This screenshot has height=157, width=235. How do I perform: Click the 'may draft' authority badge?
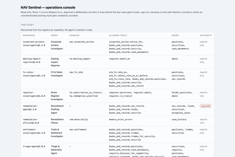click(x=206, y=106)
